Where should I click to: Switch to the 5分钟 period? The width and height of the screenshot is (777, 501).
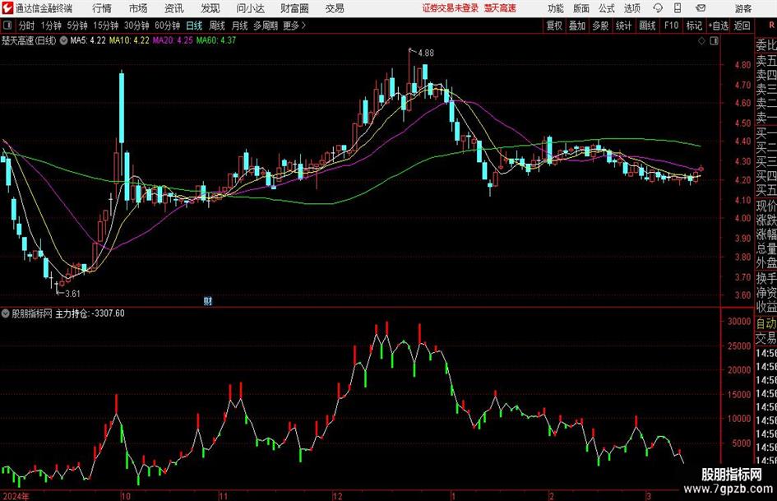coord(77,26)
